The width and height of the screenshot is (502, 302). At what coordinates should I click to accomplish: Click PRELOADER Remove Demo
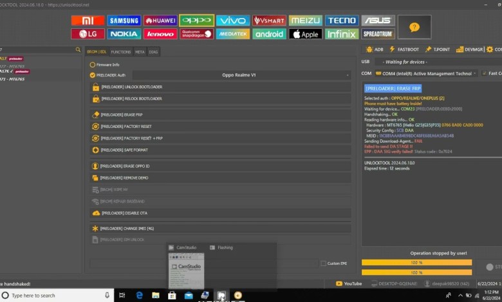pos(220,178)
